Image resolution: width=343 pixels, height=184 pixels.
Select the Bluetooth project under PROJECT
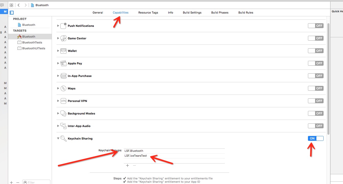click(30, 25)
